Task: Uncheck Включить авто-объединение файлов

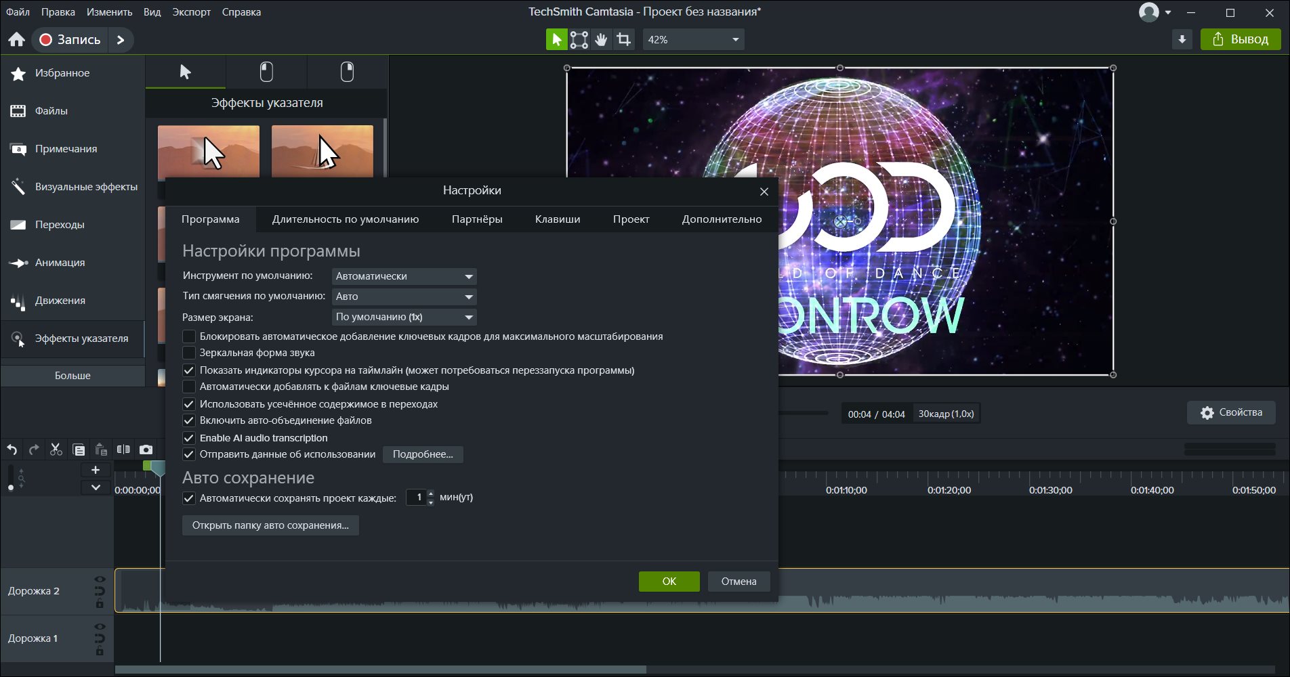Action: (x=189, y=420)
